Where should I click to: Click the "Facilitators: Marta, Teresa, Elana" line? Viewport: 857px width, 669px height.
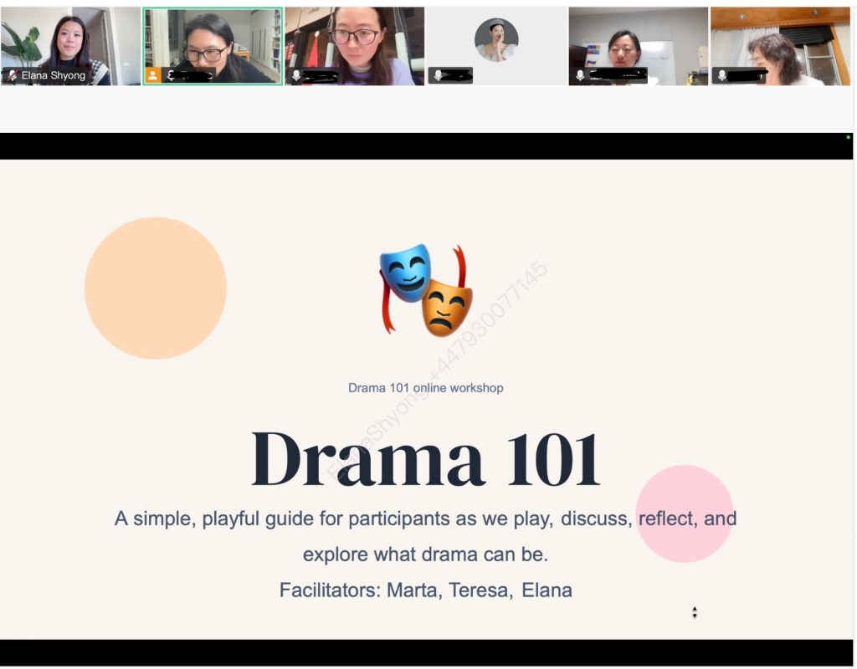coord(425,590)
